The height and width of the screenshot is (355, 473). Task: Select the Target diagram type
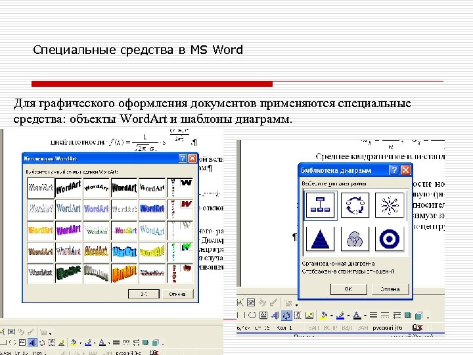pos(390,239)
